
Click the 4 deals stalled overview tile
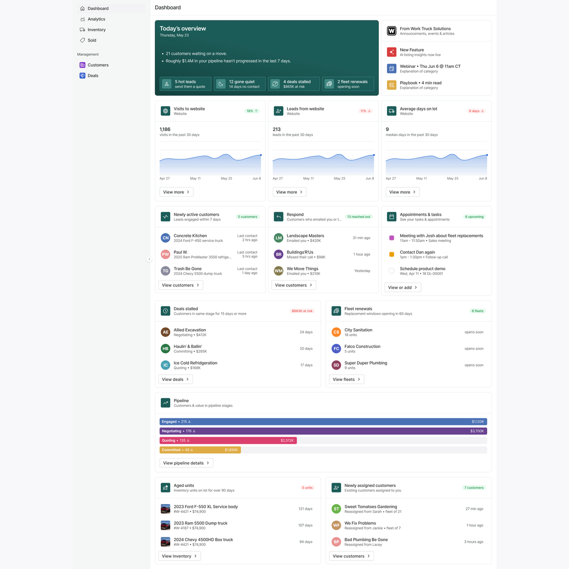click(x=294, y=84)
